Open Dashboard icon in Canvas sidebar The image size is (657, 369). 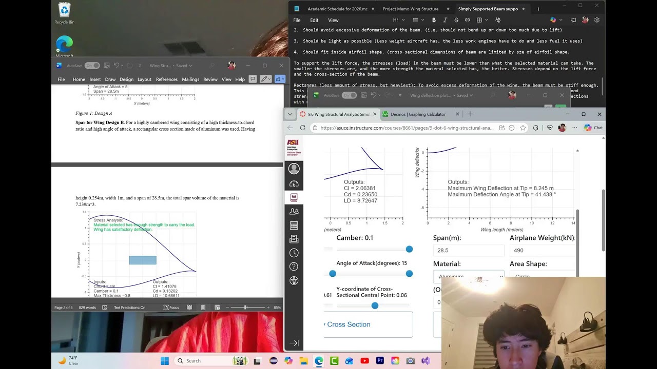[294, 183]
